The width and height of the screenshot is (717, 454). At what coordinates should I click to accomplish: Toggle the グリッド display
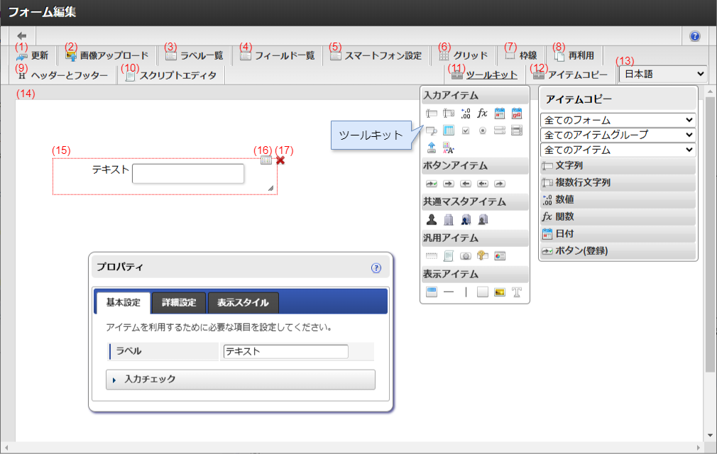click(x=464, y=56)
